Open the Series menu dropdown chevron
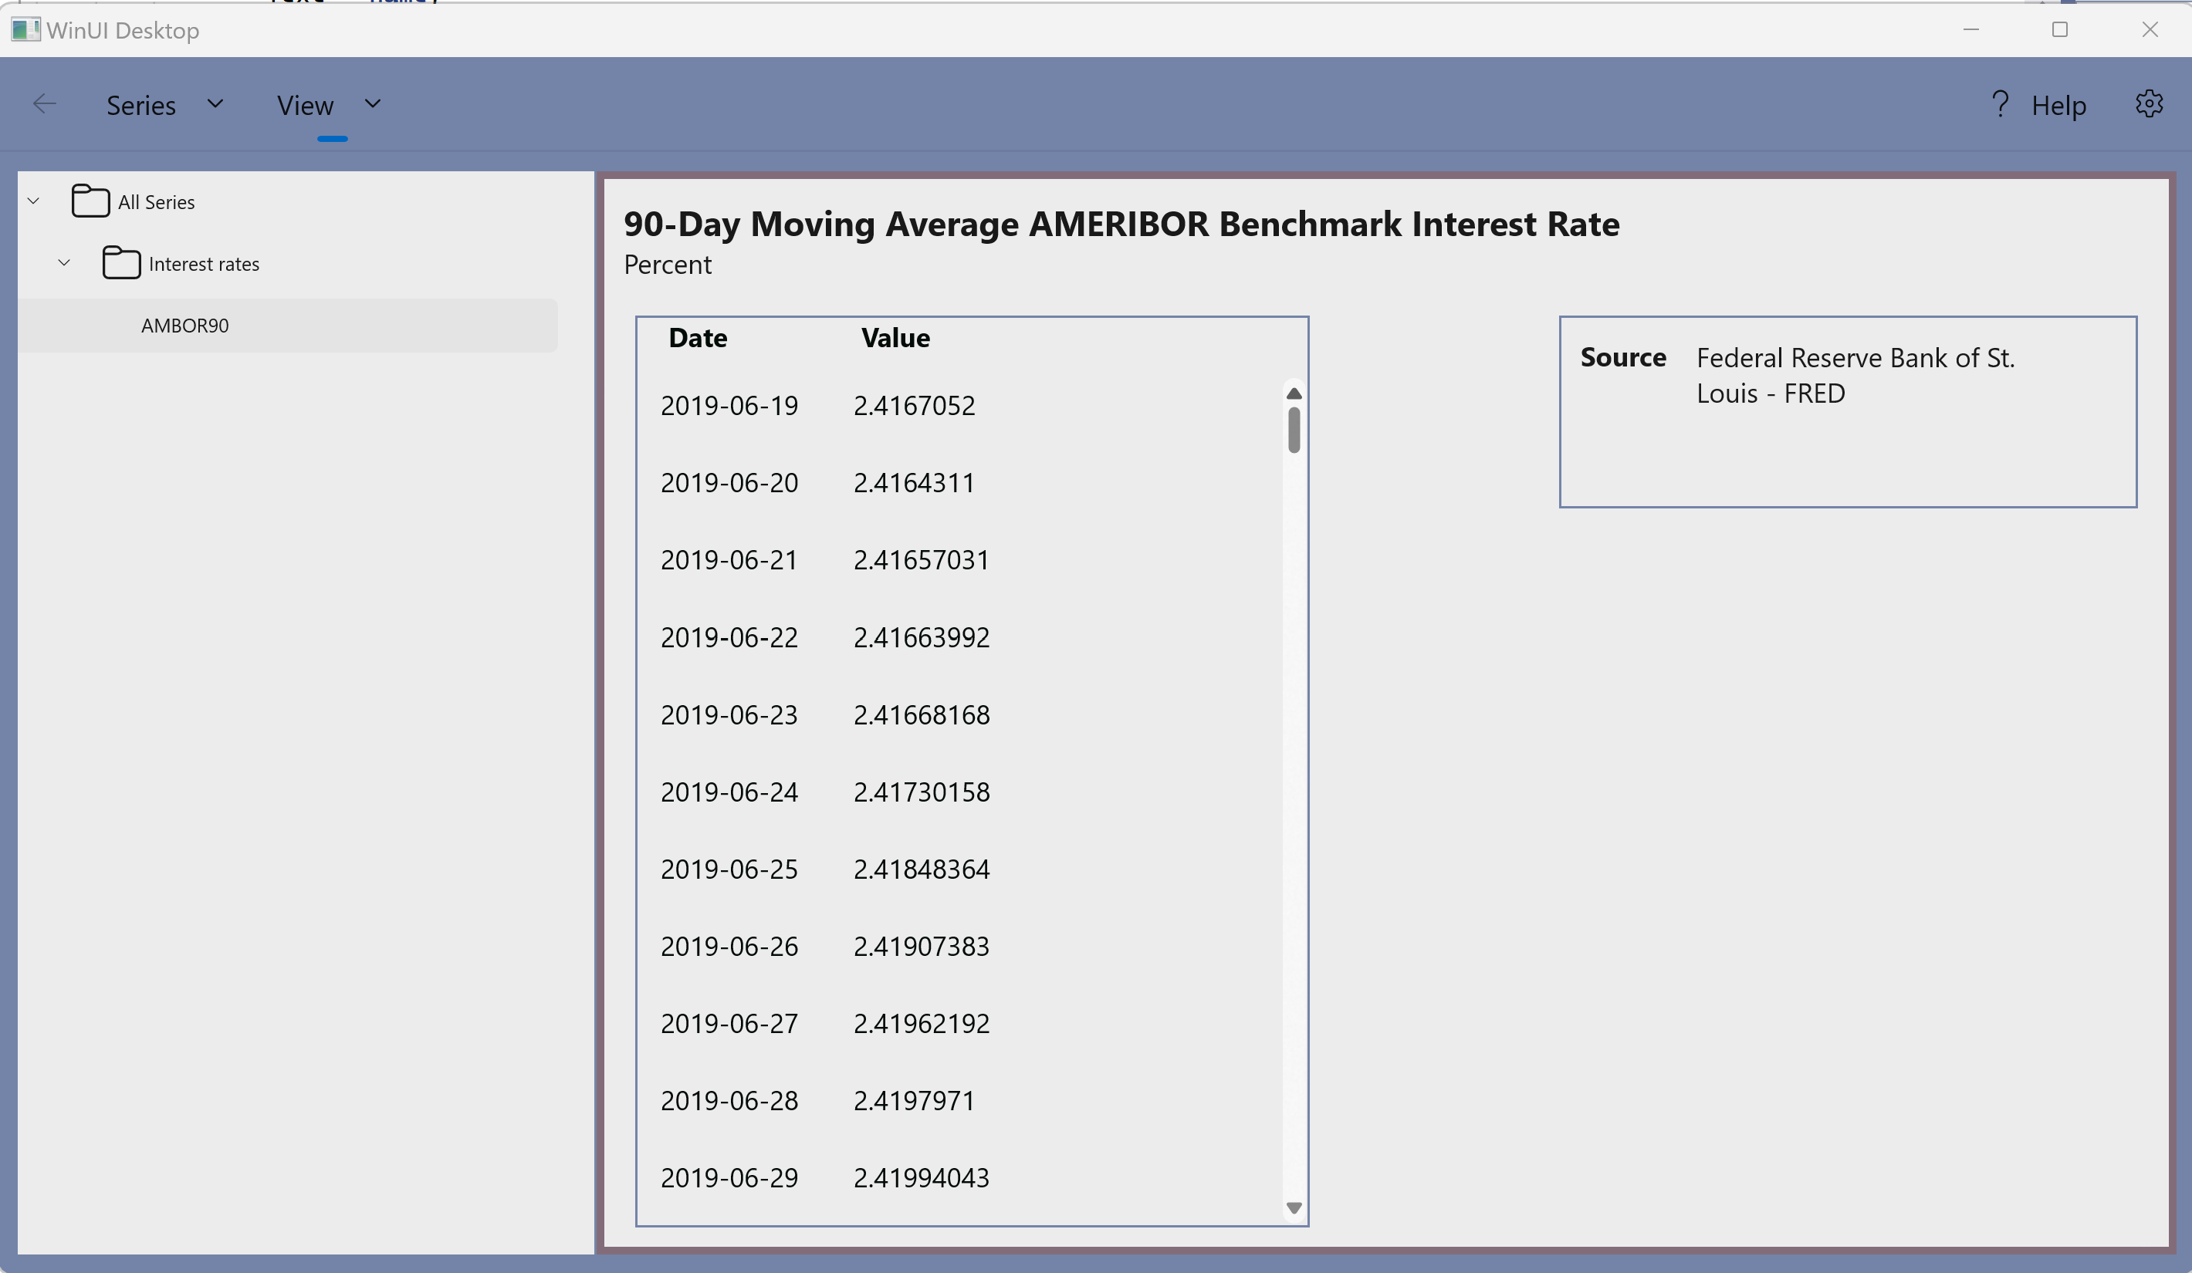This screenshot has height=1273, width=2192. point(215,104)
